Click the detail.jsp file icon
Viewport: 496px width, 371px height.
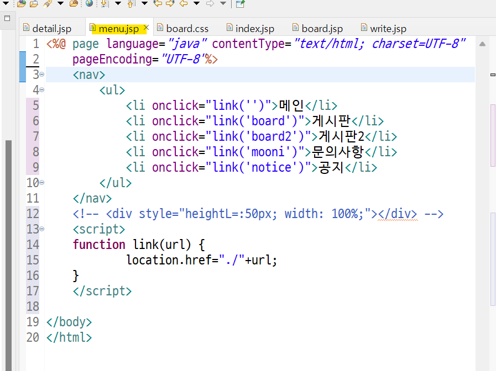26,28
